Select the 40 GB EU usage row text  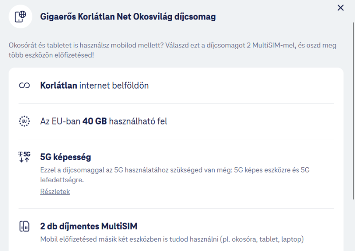pyautogui.click(x=104, y=122)
